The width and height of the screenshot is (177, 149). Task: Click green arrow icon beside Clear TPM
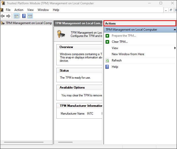tap(107, 42)
